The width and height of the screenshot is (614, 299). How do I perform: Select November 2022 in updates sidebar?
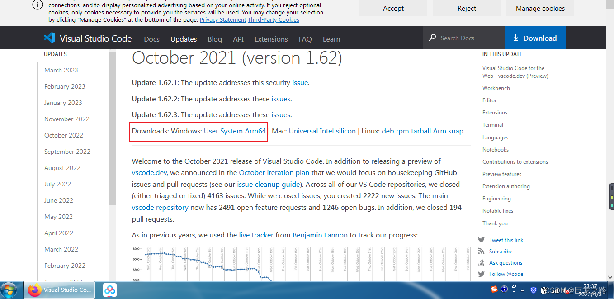pos(67,119)
